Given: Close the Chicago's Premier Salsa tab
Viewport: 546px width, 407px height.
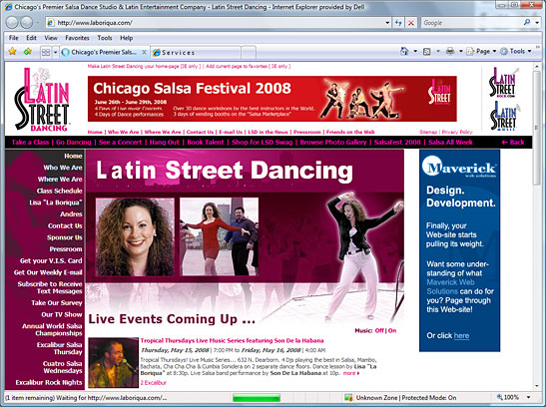Looking at the screenshot, I should coord(144,52).
